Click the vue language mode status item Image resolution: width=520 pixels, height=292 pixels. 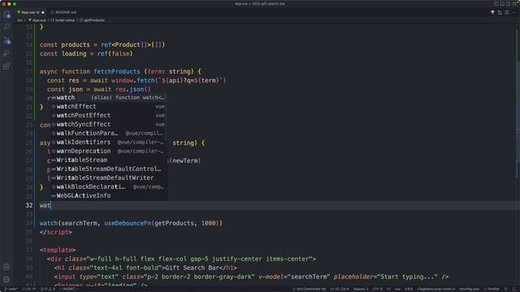point(397,289)
